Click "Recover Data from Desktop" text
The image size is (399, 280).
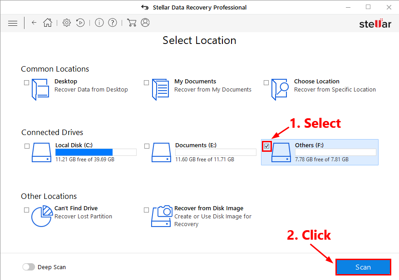(x=91, y=89)
